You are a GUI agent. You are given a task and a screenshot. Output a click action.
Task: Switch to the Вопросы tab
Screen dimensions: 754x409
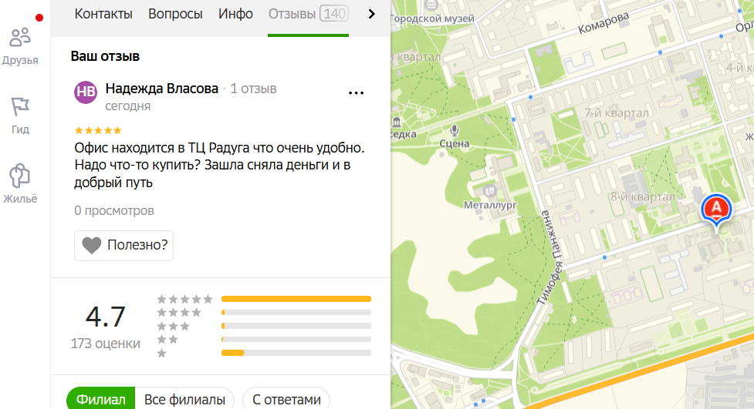pyautogui.click(x=175, y=14)
